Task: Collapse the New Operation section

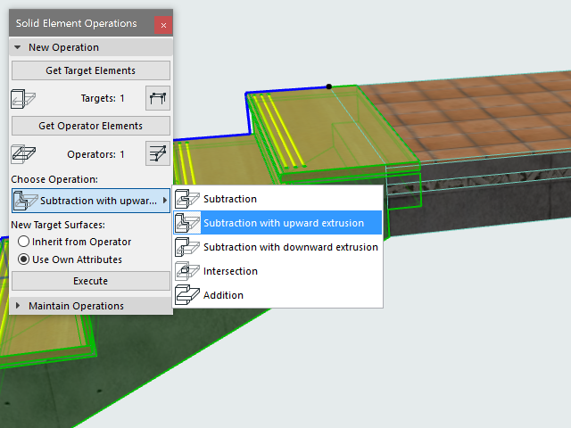Action: pyautogui.click(x=18, y=47)
